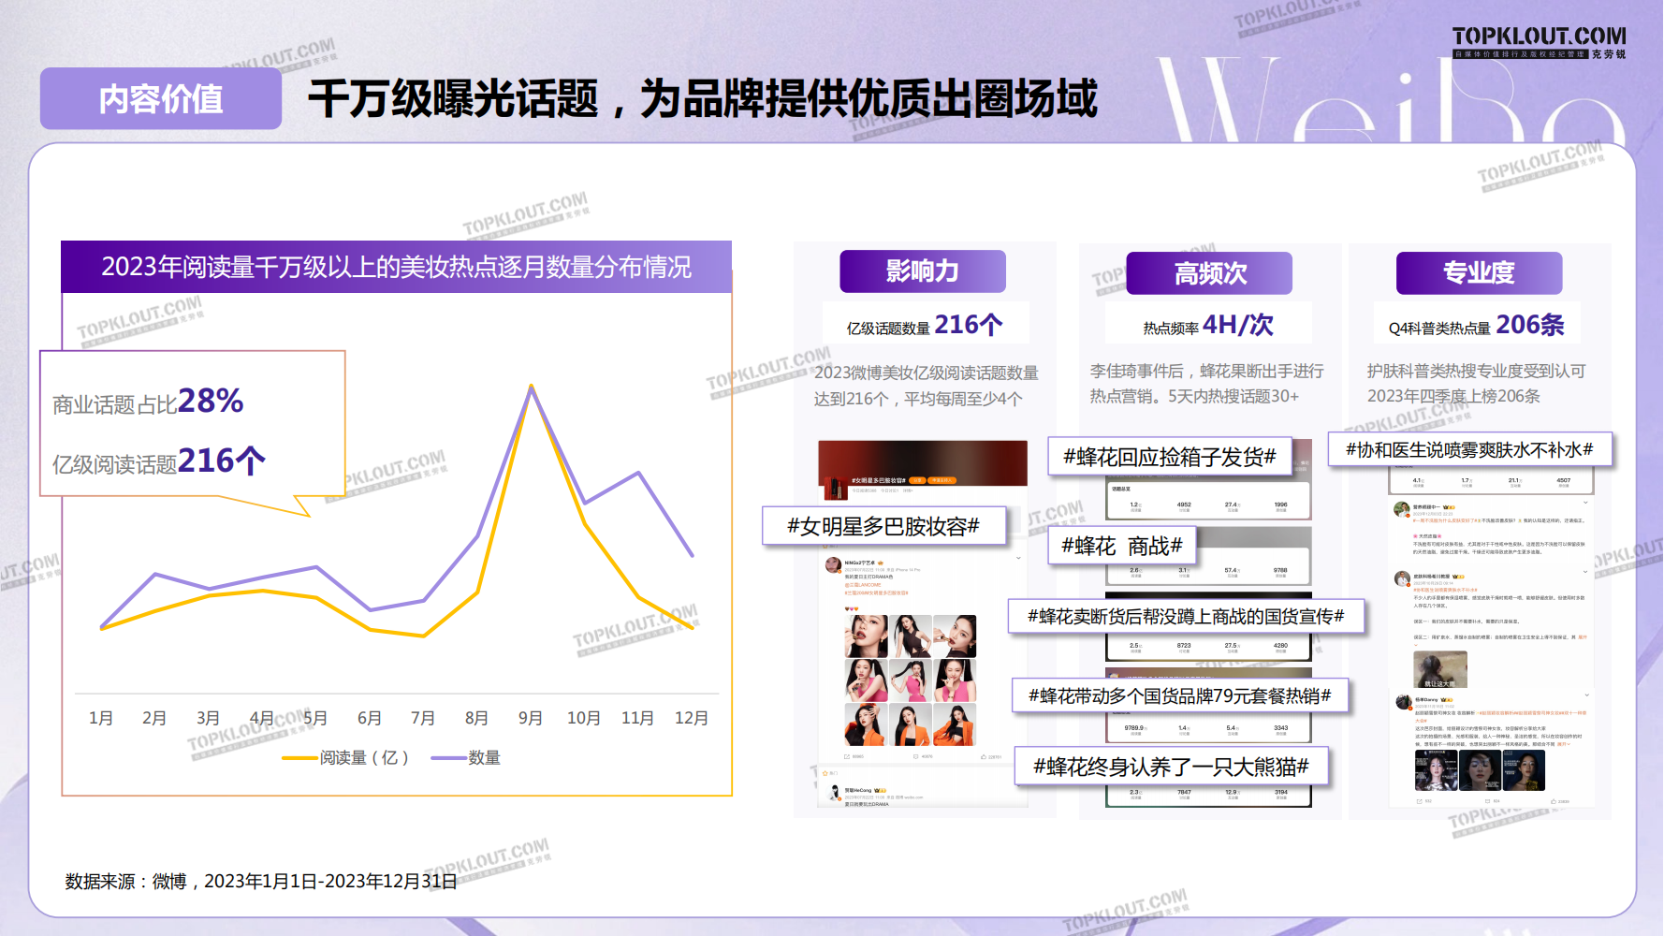Click the #蜂花回应捡箱子发货# hashtag label
This screenshot has width=1664, height=936.
(1169, 457)
